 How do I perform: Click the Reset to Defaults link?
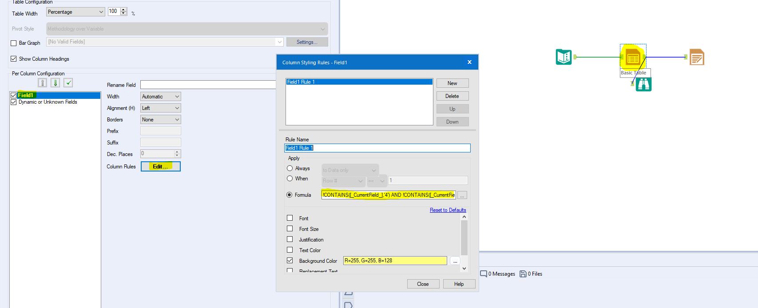448,210
